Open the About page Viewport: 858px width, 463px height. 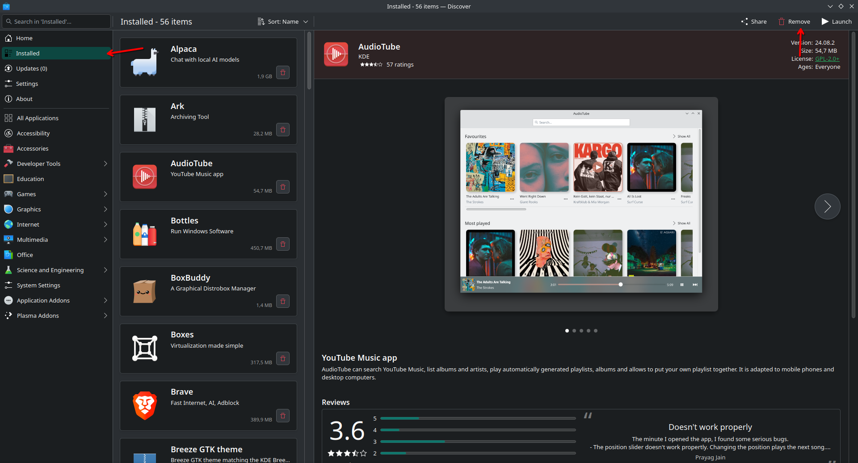click(56, 99)
